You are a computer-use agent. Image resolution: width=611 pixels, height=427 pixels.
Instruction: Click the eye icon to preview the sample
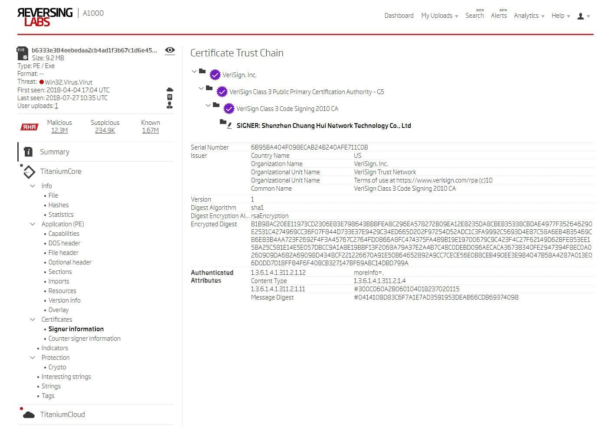point(170,51)
